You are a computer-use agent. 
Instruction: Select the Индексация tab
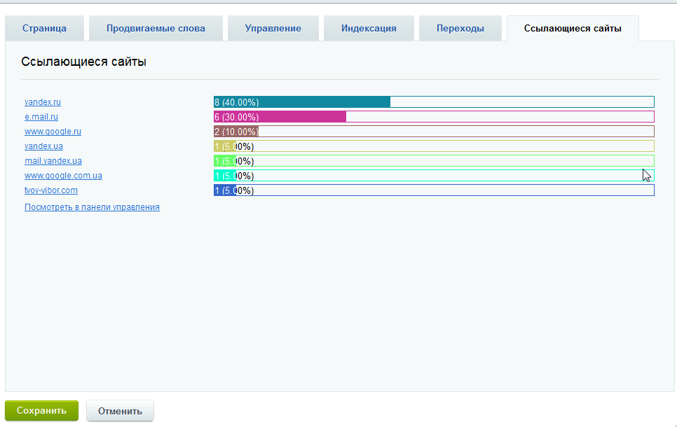pyautogui.click(x=369, y=29)
